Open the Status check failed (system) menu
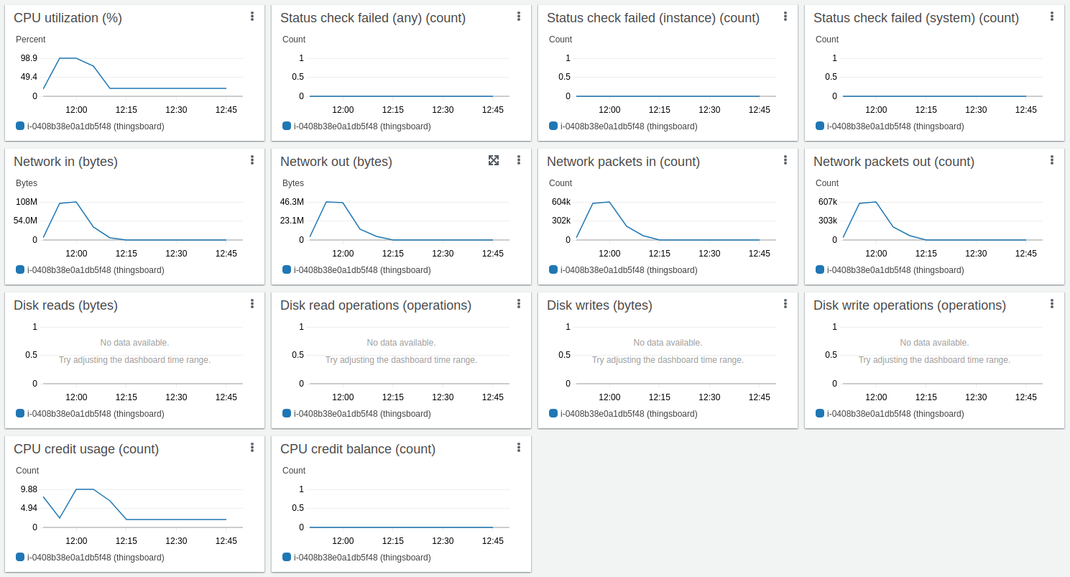 point(1052,17)
